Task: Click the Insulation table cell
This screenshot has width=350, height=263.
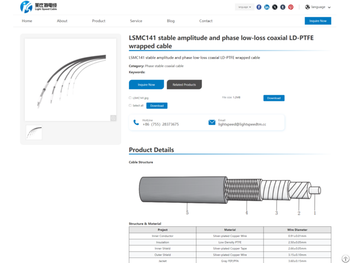Action: pyautogui.click(x=162, y=242)
